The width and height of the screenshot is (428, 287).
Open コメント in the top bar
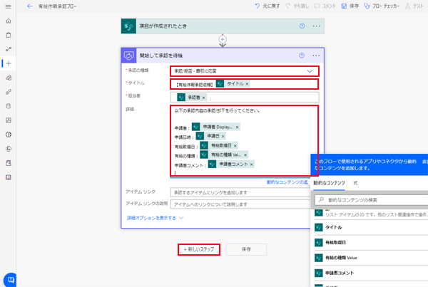(x=325, y=6)
